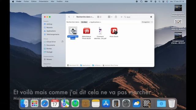Open Launchpad from the Dock

point(35,103)
